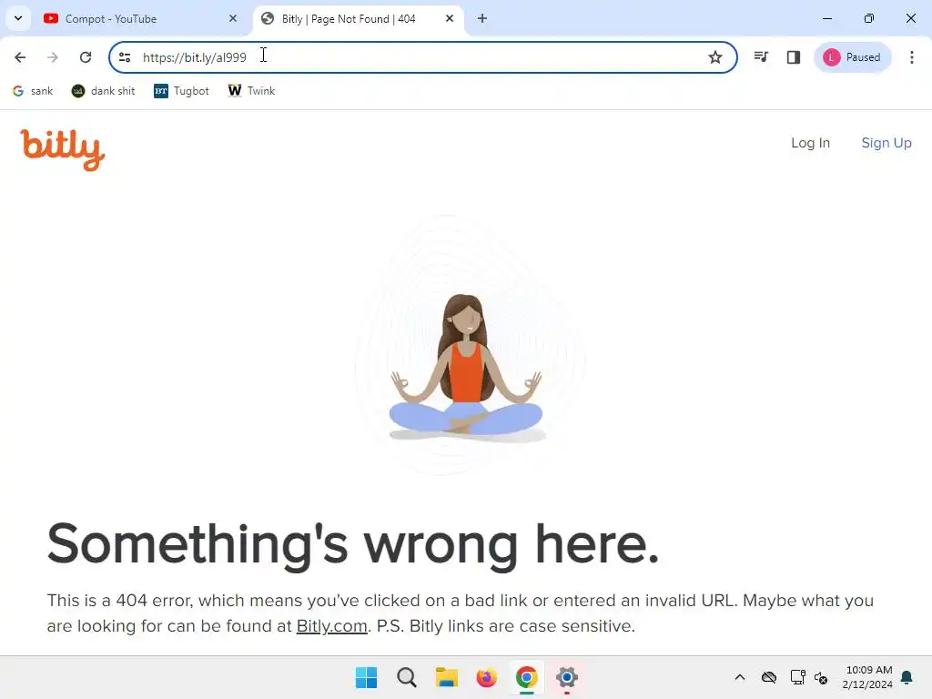Bookmark this page with the star icon
This screenshot has height=699, width=932.
pyautogui.click(x=715, y=57)
